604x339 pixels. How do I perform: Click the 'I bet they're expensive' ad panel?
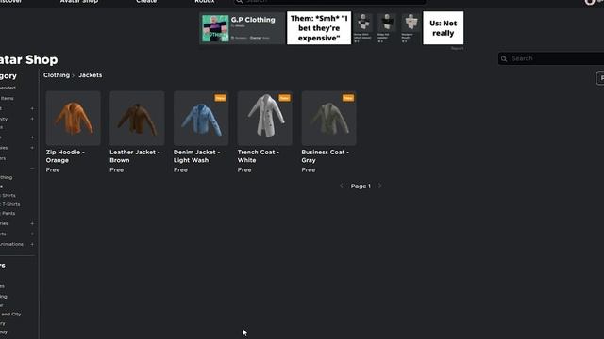[319, 28]
